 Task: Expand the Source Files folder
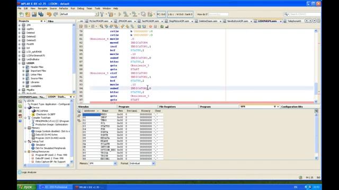(x=23, y=79)
